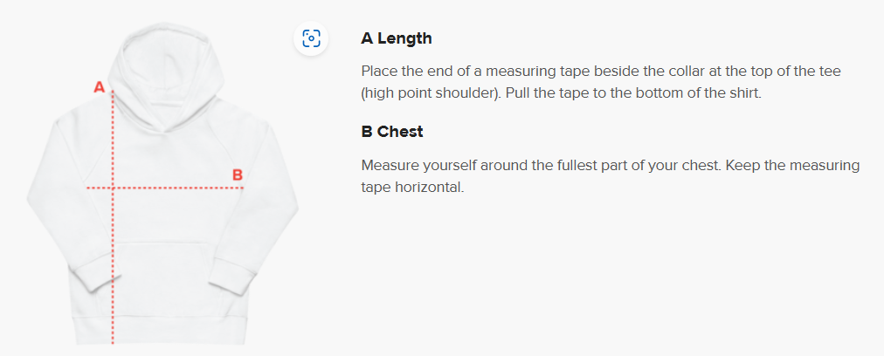Click the 'tape horizontal.' text line

pos(412,188)
